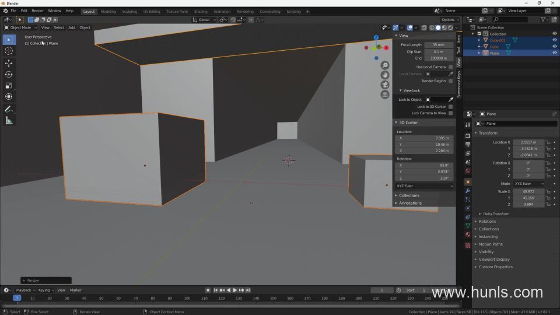
Task: Expand the Resize operator panel
Action: (46, 281)
